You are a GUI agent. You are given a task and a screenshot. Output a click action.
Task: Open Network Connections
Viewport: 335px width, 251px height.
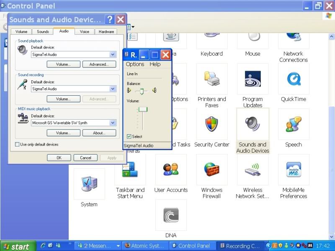click(x=293, y=40)
